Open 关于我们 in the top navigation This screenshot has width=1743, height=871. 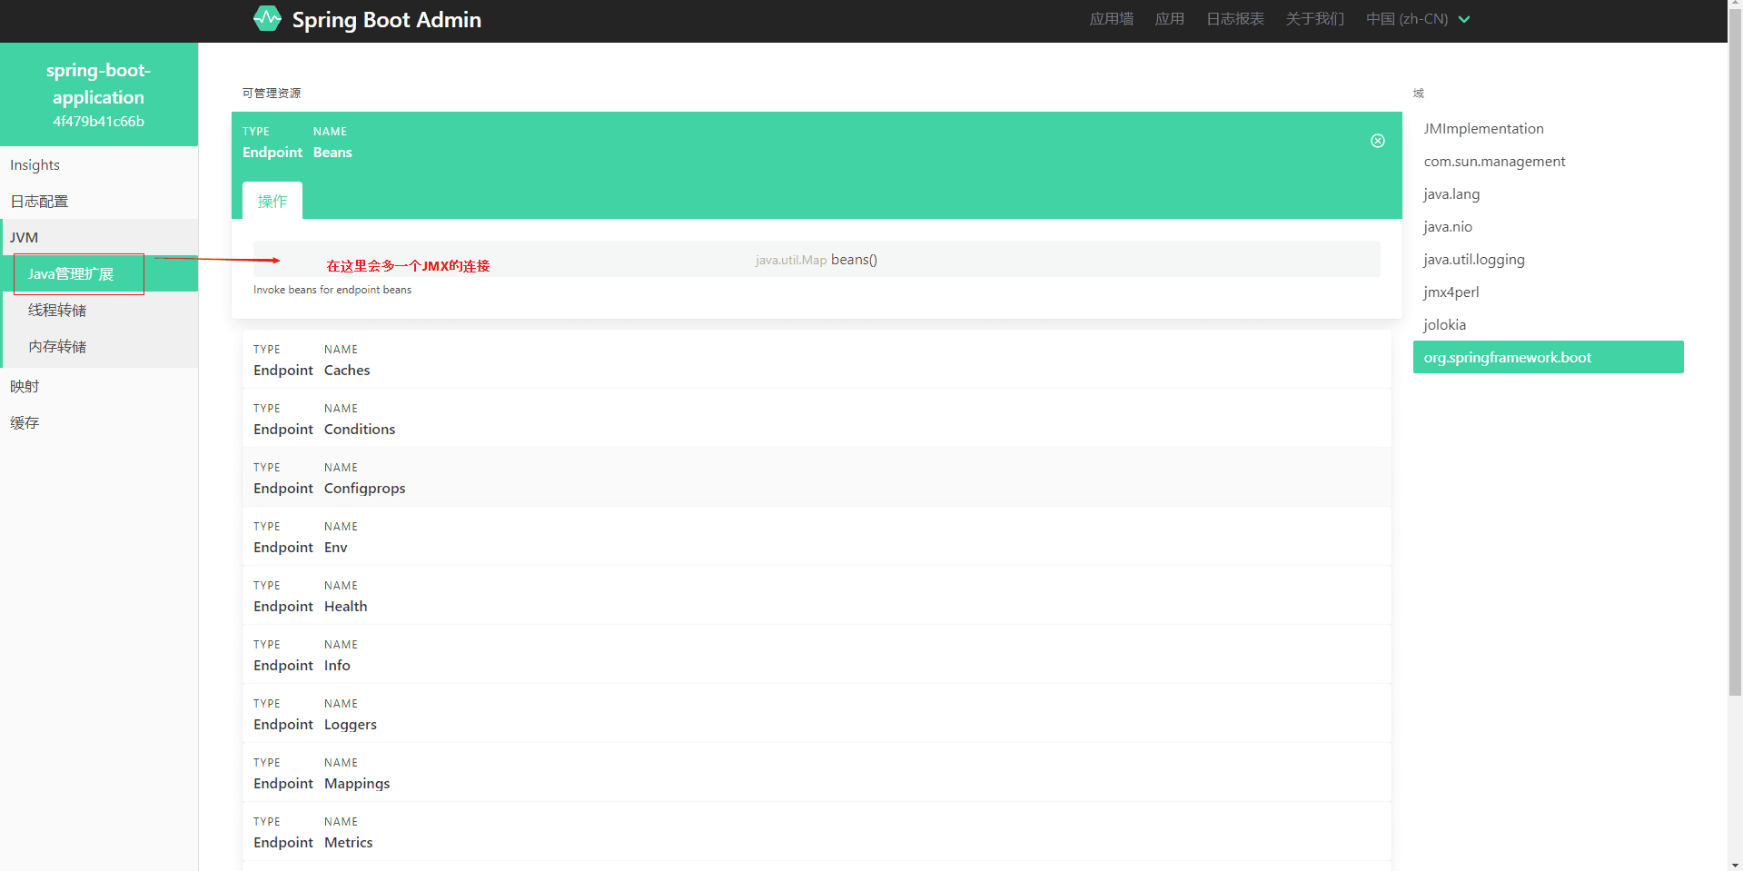point(1314,19)
